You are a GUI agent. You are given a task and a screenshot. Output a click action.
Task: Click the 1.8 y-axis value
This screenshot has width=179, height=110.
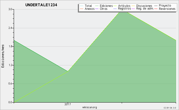(x=10, y=46)
